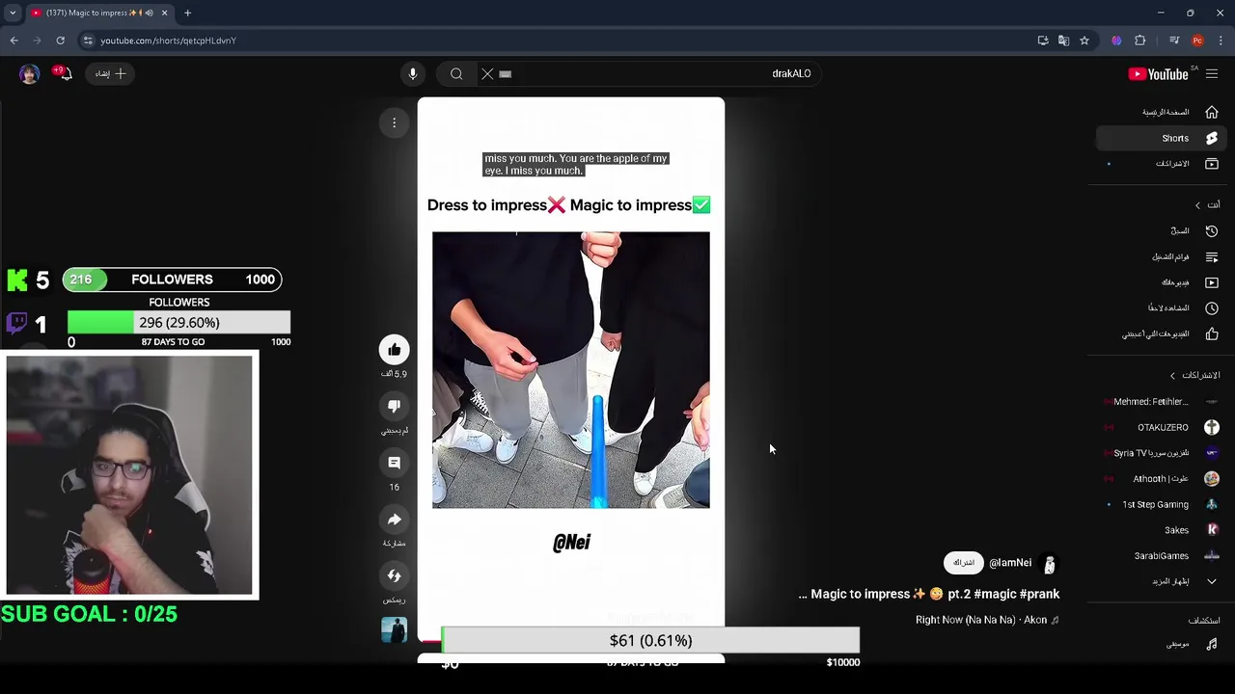This screenshot has height=694, width=1235.
Task: Bookmark the page with the star icon
Action: [1084, 40]
